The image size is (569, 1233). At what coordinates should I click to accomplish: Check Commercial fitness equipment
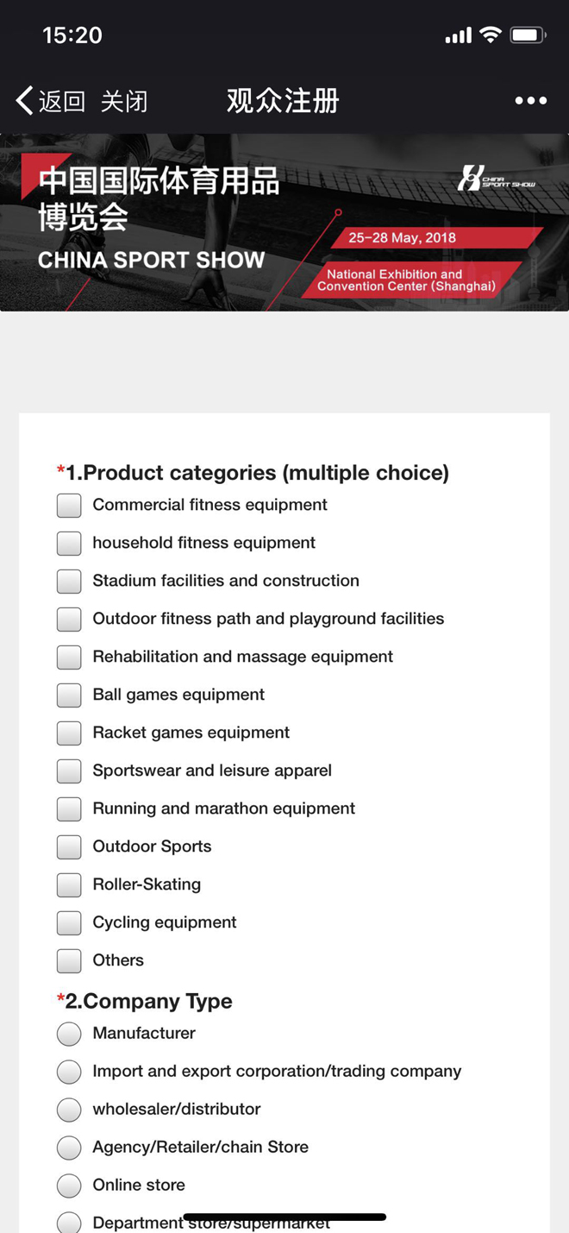[x=69, y=506]
